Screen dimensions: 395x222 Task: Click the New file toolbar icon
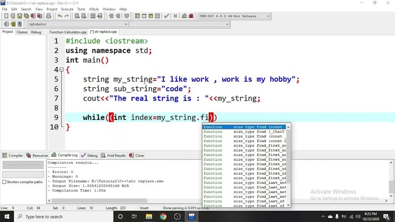6,16
